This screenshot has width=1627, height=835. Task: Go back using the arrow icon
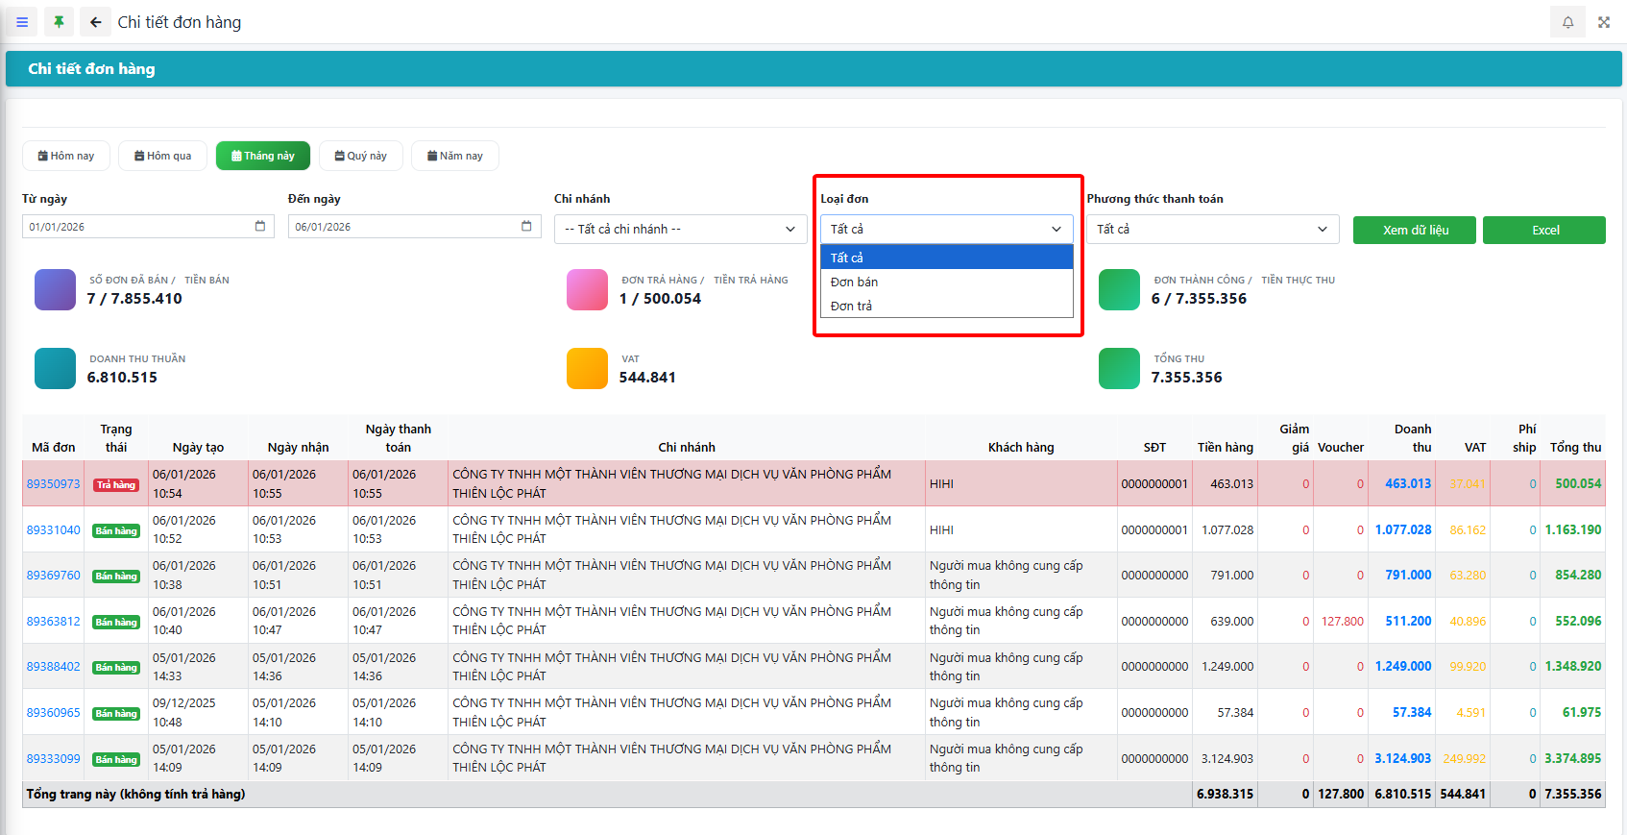point(95,22)
